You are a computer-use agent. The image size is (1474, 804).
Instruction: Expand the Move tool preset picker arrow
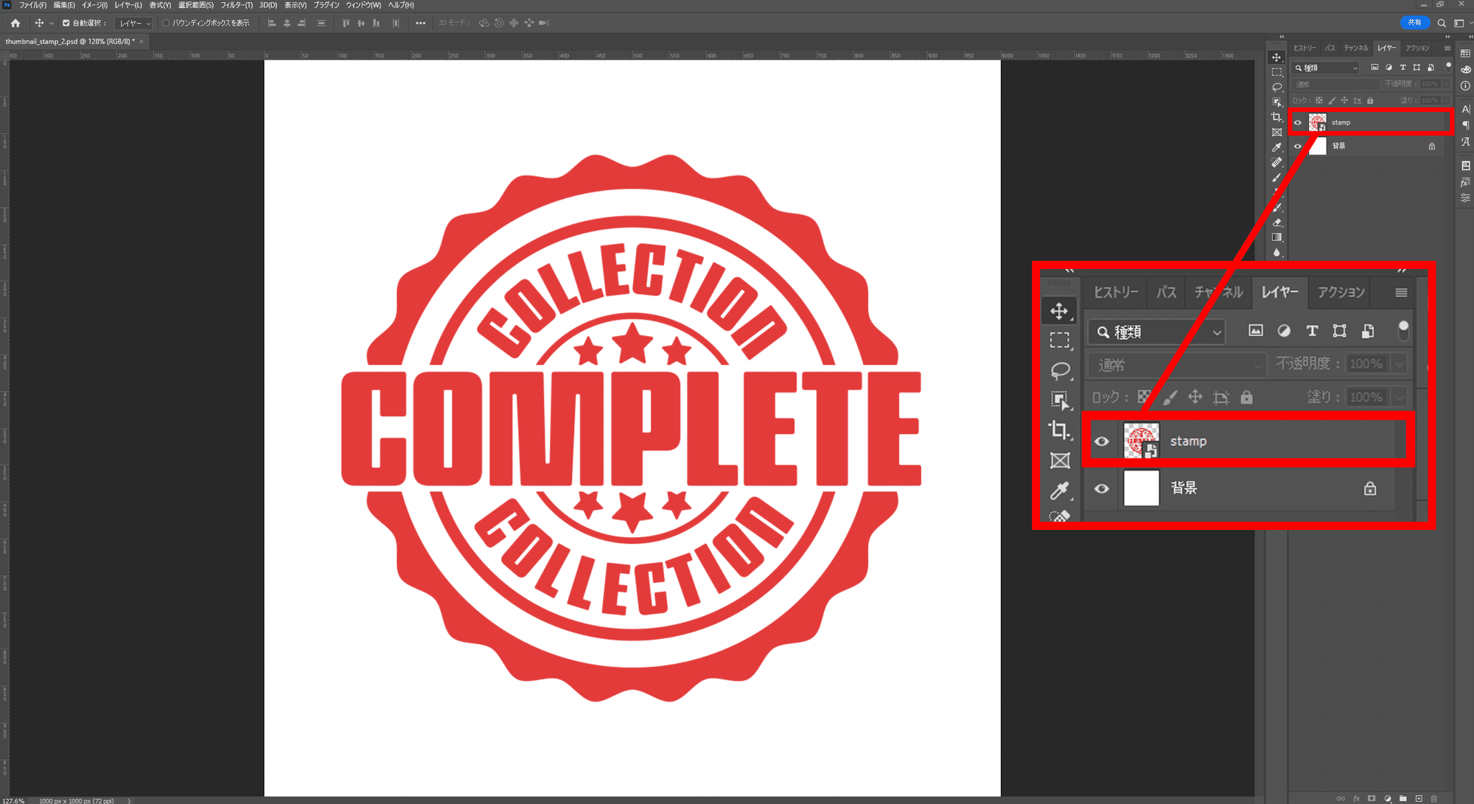click(x=51, y=23)
